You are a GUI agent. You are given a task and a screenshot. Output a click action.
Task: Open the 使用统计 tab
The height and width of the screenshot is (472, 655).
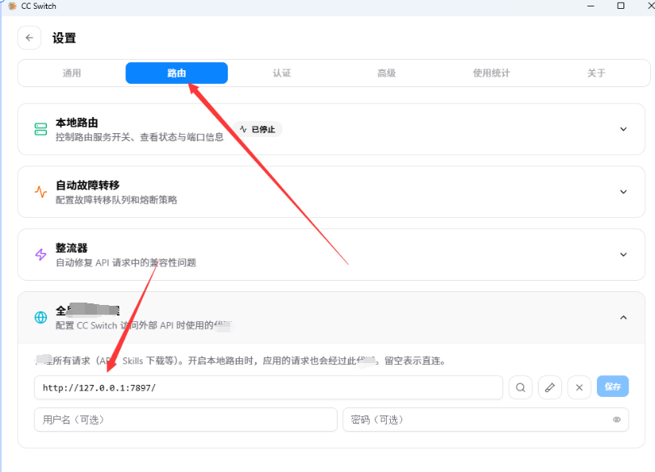(491, 73)
